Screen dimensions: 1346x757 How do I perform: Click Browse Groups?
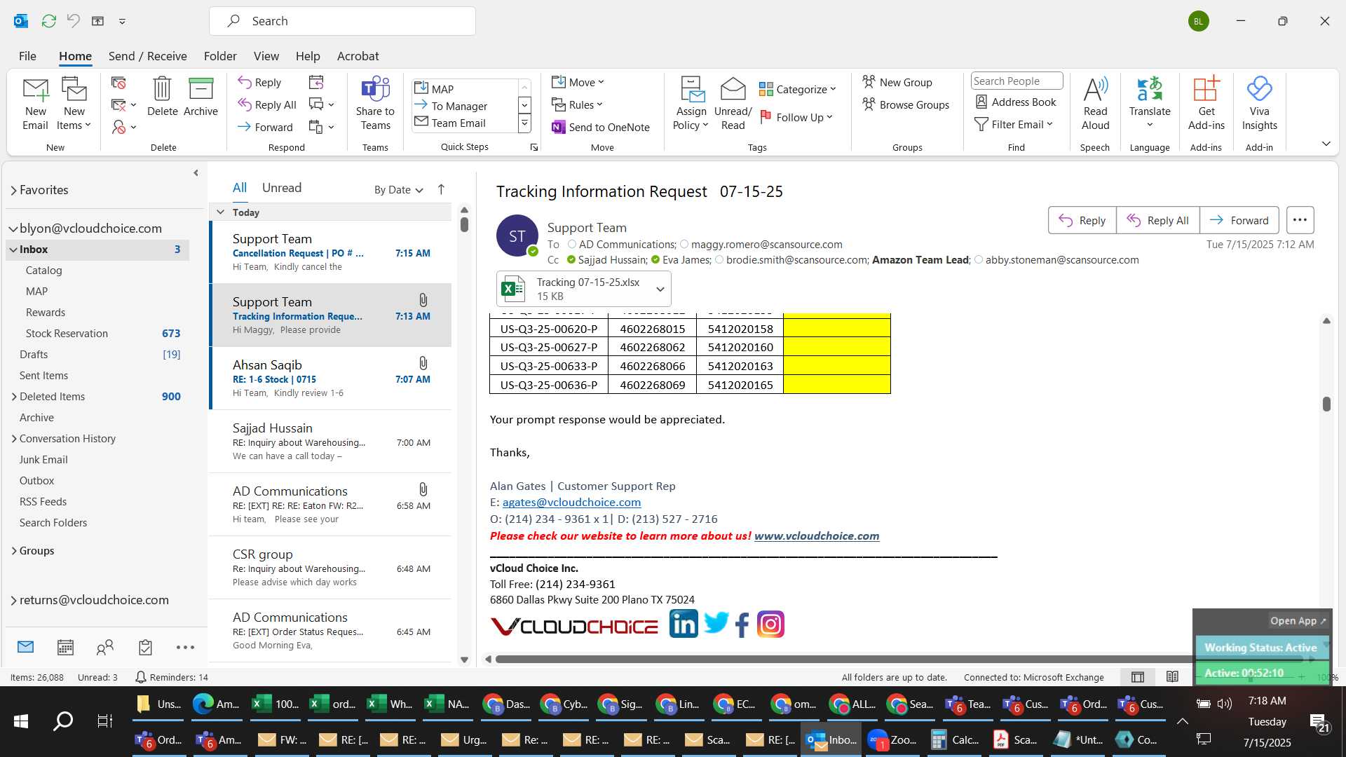pyautogui.click(x=905, y=104)
